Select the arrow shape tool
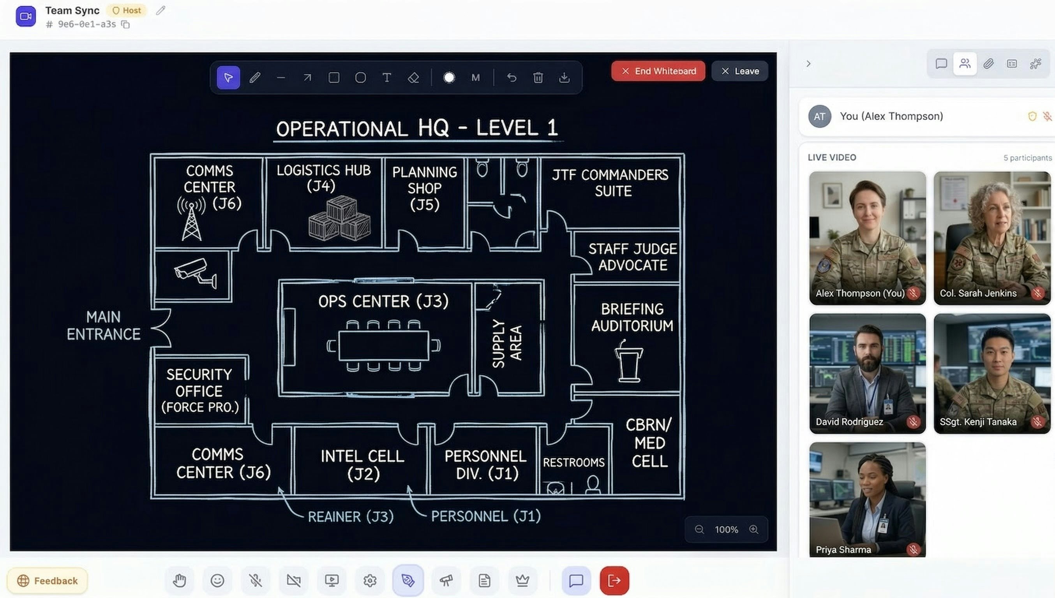 pyautogui.click(x=307, y=77)
